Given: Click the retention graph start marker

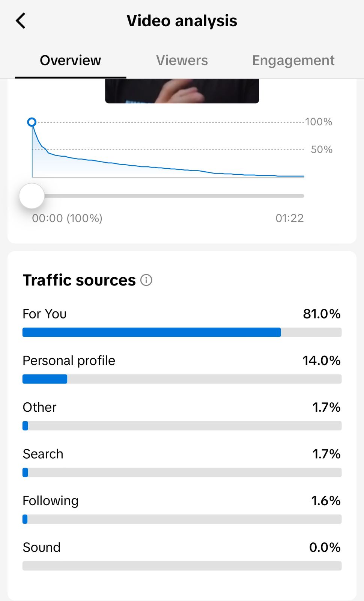Looking at the screenshot, I should click(32, 122).
